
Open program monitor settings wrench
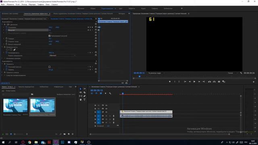tap(241, 73)
